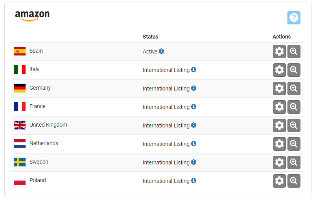The height and width of the screenshot is (201, 315).
Task: Click magnifier view icon for United Kingdom
Action: [x=294, y=125]
